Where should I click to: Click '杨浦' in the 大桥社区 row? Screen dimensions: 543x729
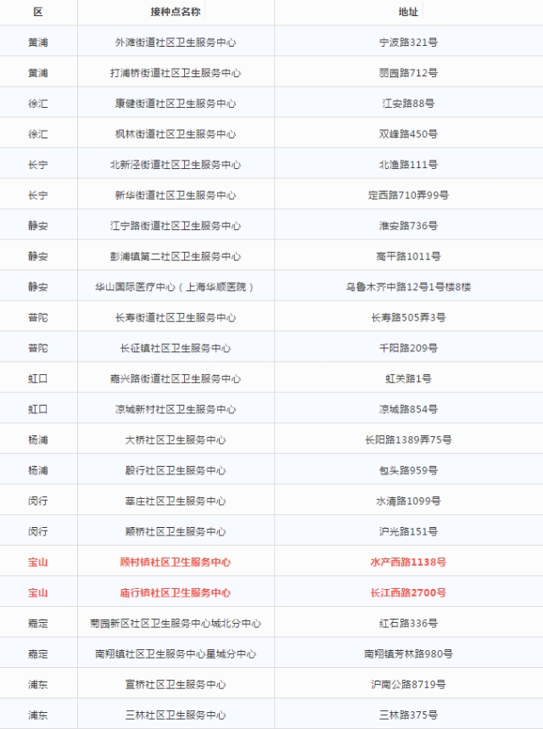38,440
